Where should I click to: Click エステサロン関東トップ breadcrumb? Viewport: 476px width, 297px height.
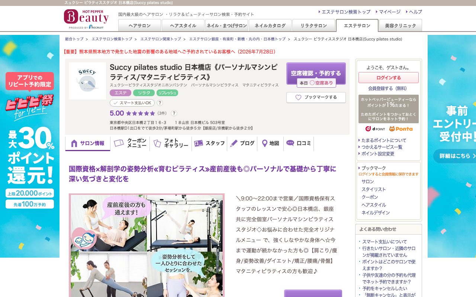pyautogui.click(x=161, y=39)
